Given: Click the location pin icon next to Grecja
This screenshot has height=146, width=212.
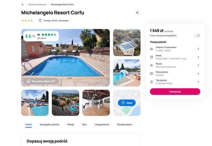Looking at the screenshot, I should click(x=40, y=21).
